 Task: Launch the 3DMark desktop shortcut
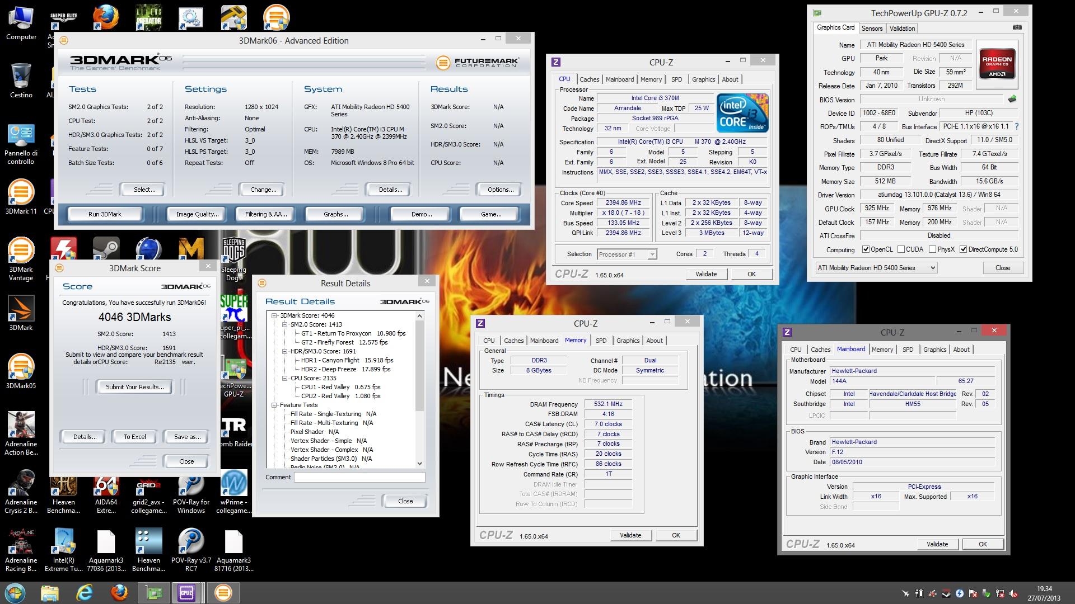(21, 313)
